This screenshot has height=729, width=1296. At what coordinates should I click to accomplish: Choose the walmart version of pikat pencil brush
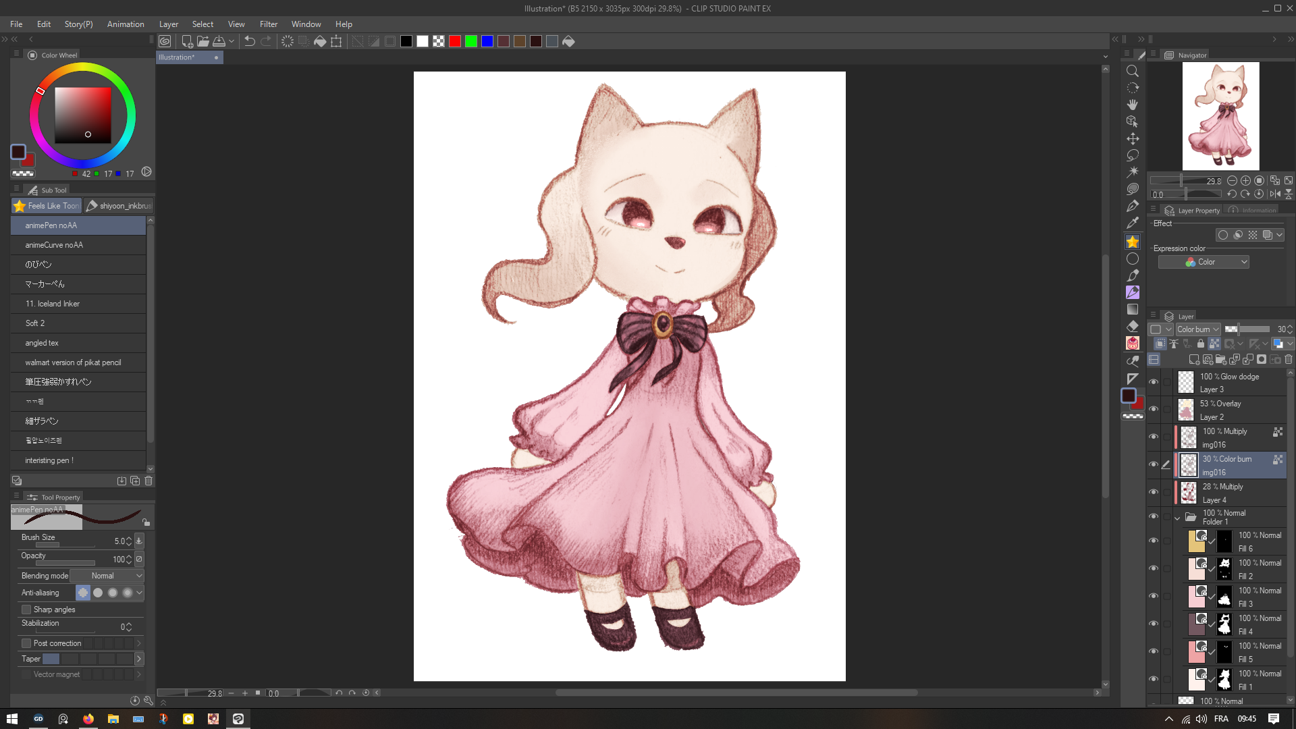(78, 362)
